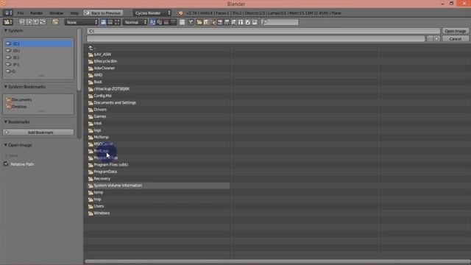
Task: Open the recursion level None dropdown
Action: tap(82, 22)
